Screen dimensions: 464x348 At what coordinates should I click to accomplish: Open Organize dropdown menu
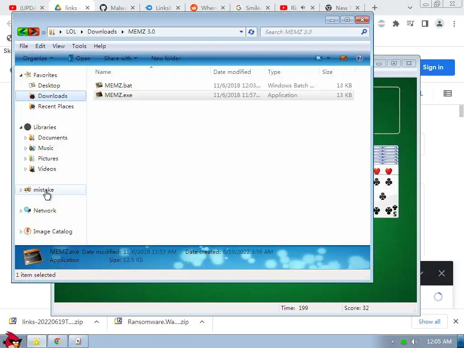pos(38,58)
